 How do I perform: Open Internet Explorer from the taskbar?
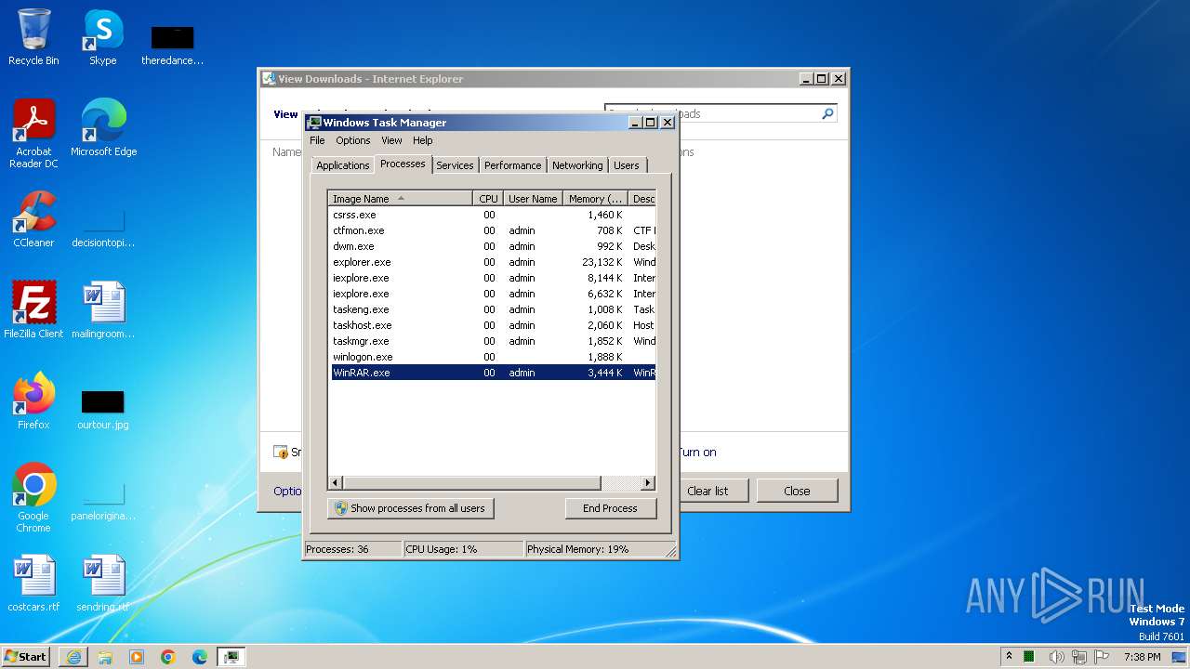[73, 657]
